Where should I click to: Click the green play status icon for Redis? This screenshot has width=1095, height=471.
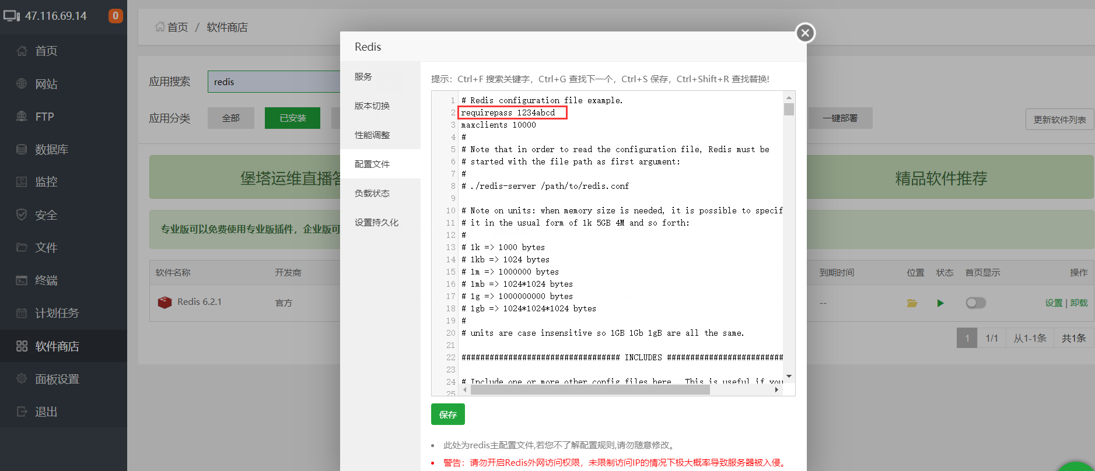[x=940, y=303]
